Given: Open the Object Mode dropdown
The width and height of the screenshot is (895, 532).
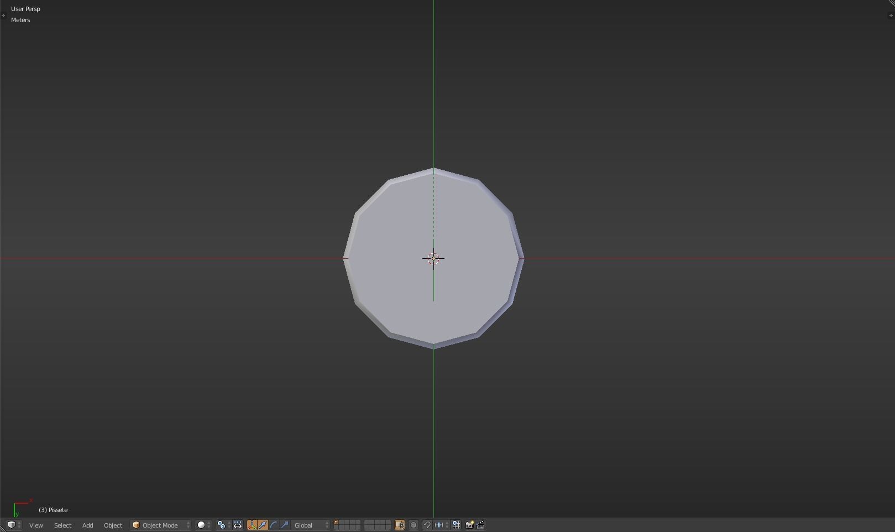Looking at the screenshot, I should [161, 525].
